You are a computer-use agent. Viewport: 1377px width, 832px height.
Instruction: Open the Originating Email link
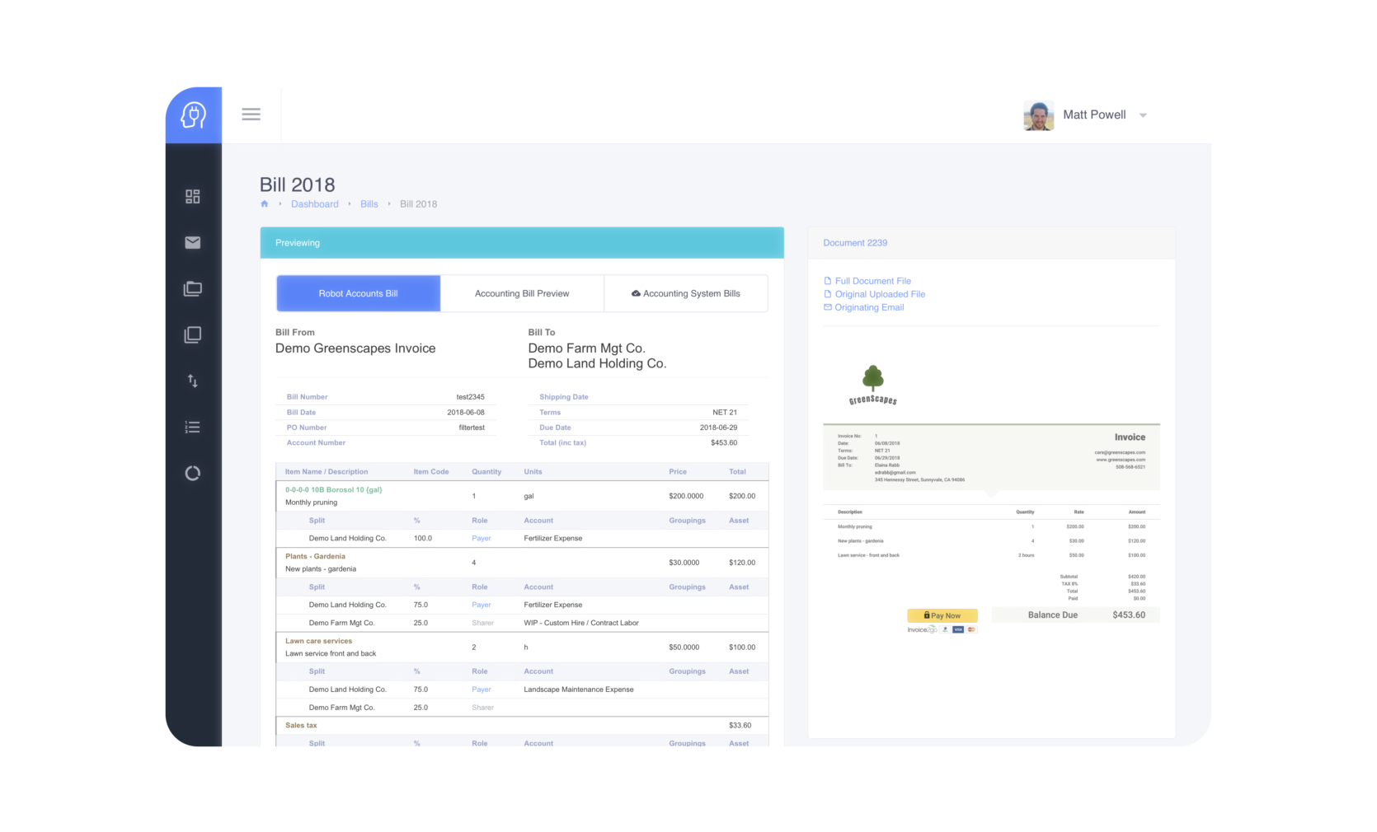click(868, 307)
